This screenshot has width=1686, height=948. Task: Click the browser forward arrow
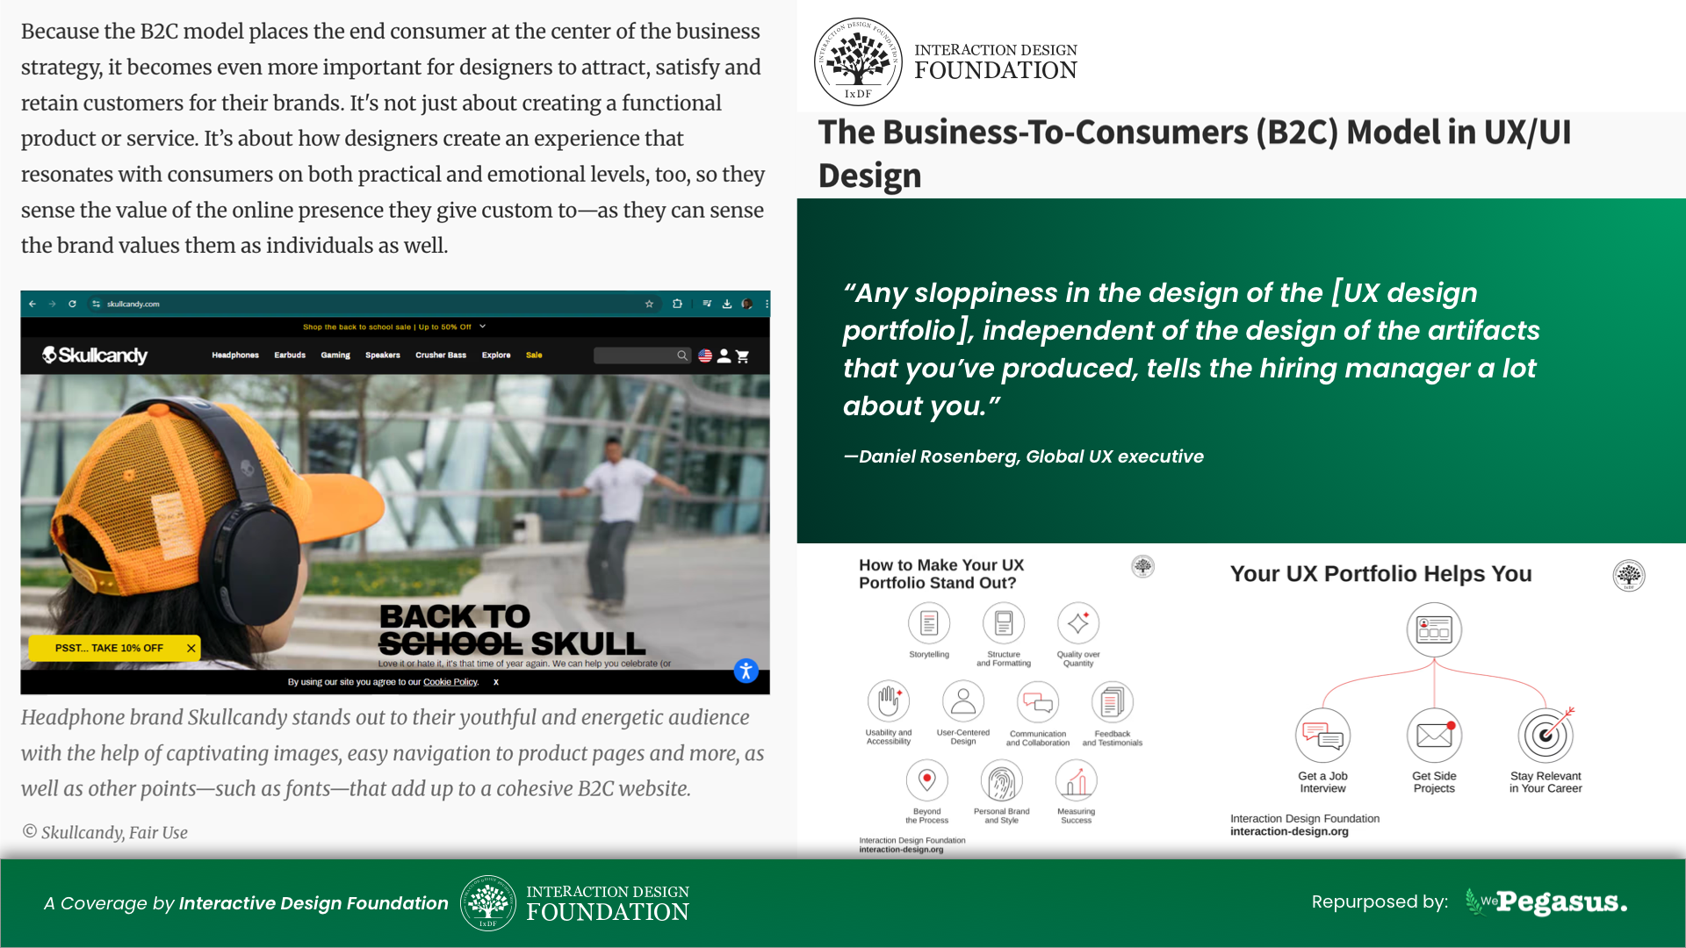pyautogui.click(x=53, y=304)
